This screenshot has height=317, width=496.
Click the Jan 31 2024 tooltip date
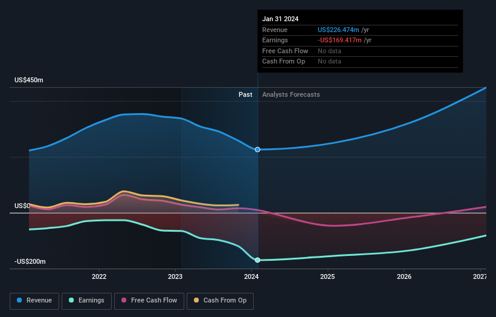[x=280, y=19]
